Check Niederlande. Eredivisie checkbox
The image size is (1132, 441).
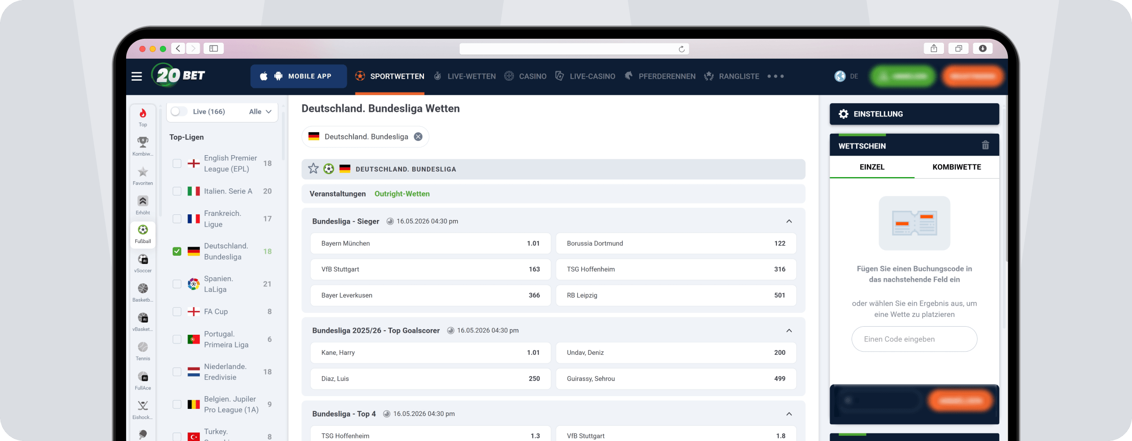tap(177, 372)
